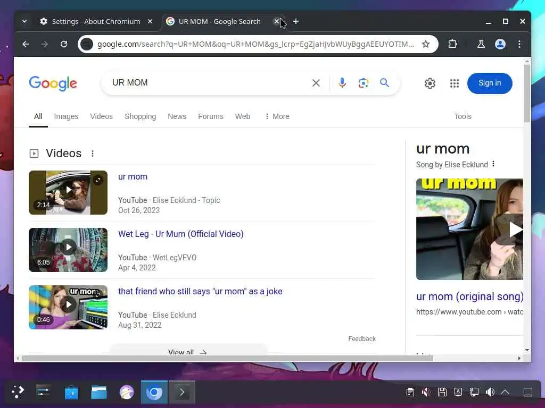
Task: Open 'ur mom (original song)' link
Action: click(469, 296)
